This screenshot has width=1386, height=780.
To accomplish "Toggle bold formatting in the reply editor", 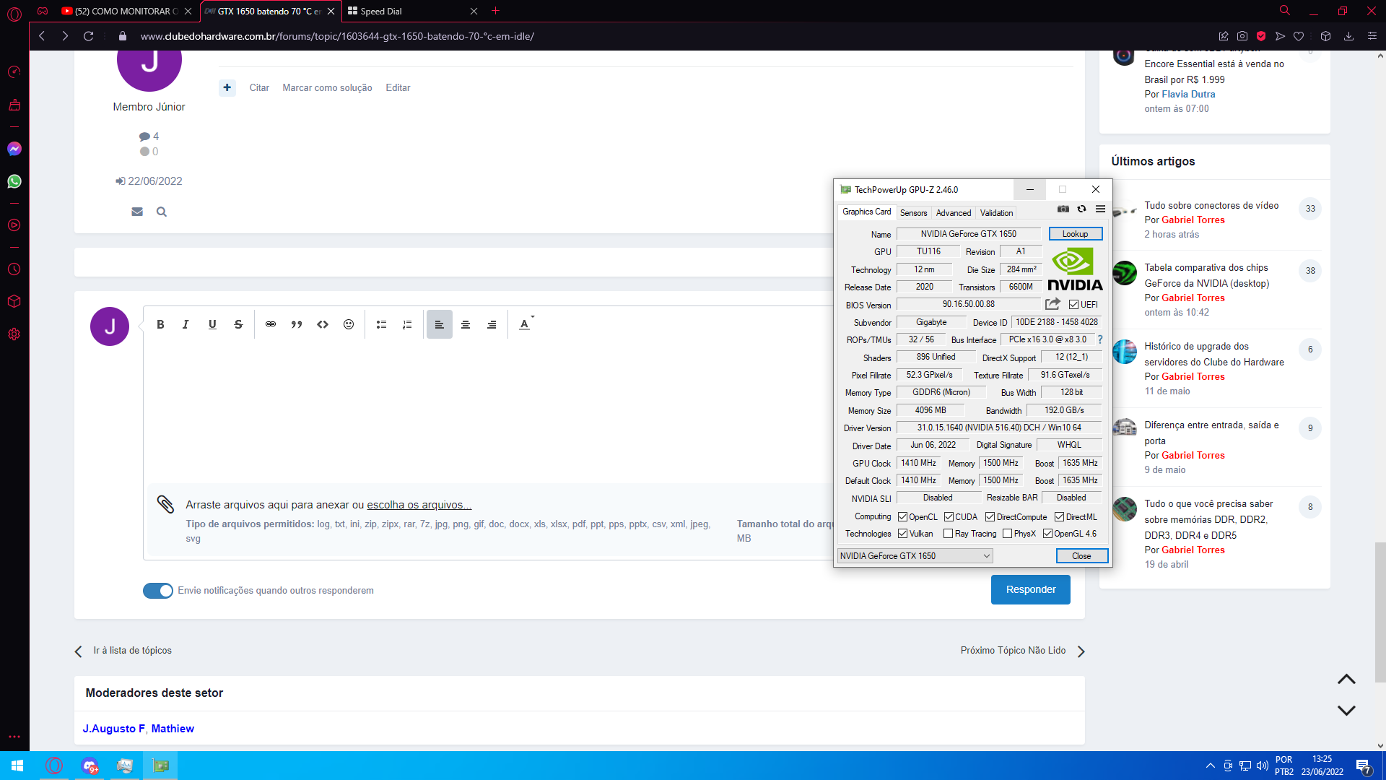I will pos(160,324).
